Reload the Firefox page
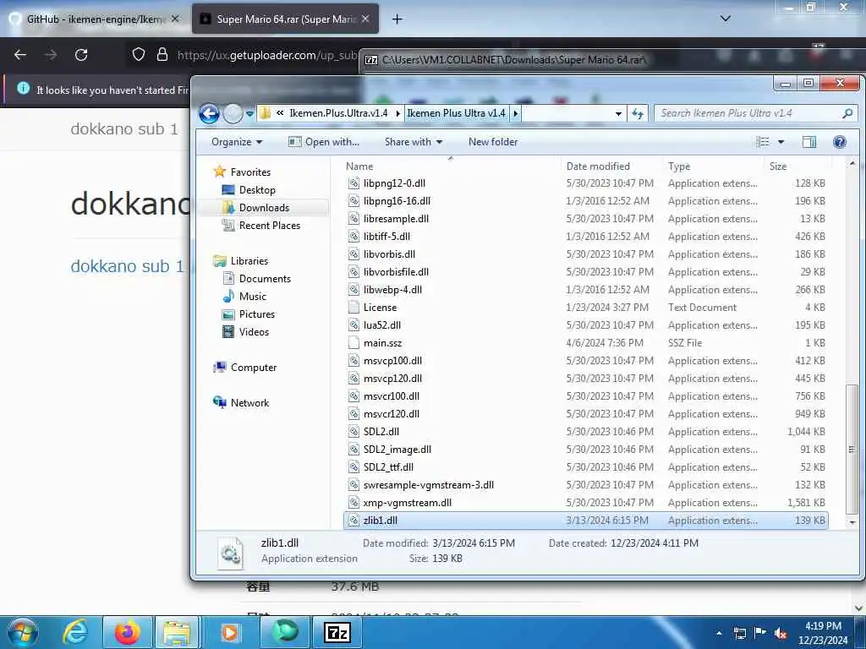 click(81, 55)
